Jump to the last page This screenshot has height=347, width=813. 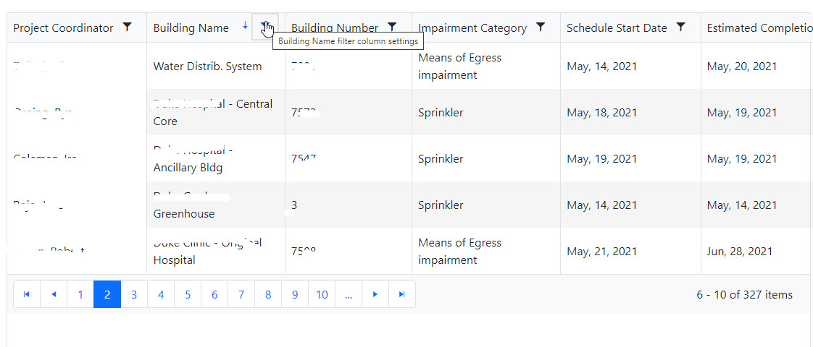402,294
